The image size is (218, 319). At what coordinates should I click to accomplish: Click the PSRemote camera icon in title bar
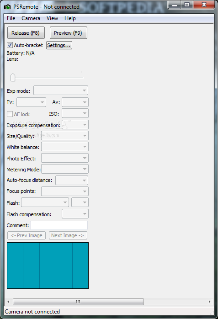(x=7, y=7)
